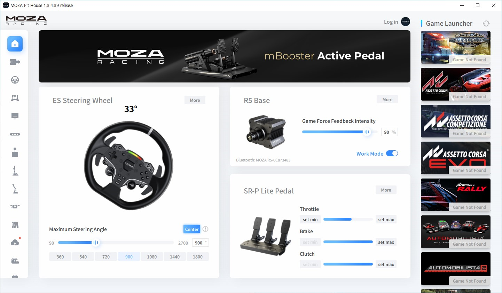The height and width of the screenshot is (293, 502).
Task: Launch Assetto Corsa Competizione tile
Action: click(x=456, y=121)
